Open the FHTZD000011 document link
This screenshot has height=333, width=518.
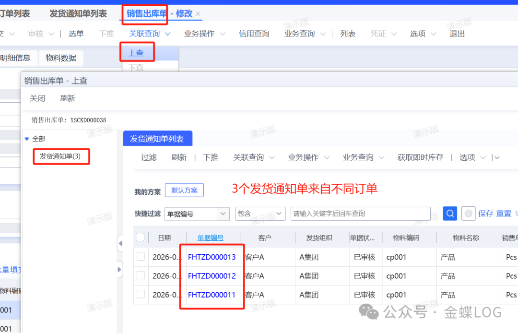tap(212, 295)
